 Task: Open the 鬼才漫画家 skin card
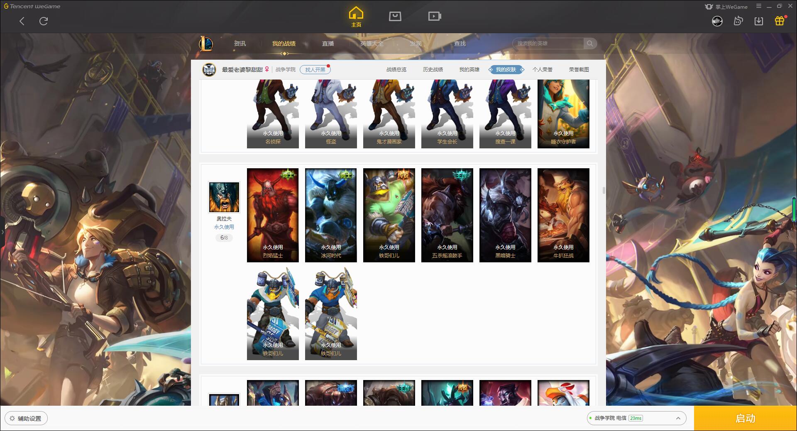click(x=389, y=114)
